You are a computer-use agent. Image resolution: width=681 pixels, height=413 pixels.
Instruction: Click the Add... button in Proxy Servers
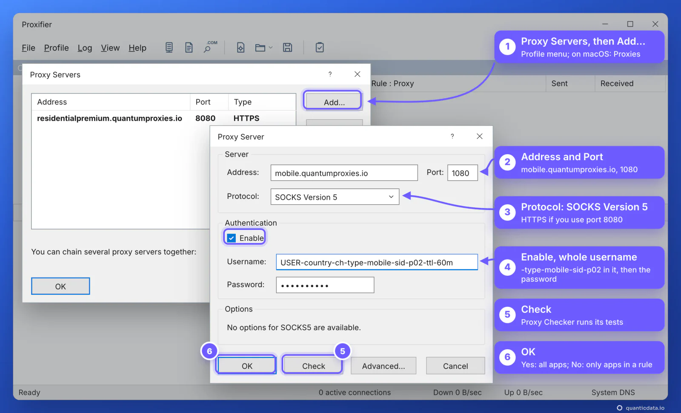pyautogui.click(x=334, y=102)
